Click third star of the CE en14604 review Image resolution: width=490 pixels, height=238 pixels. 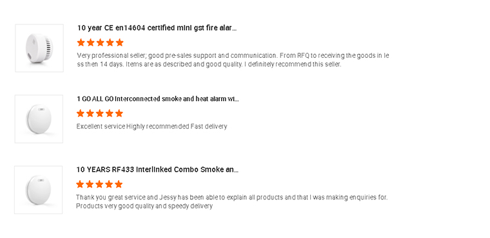click(101, 42)
